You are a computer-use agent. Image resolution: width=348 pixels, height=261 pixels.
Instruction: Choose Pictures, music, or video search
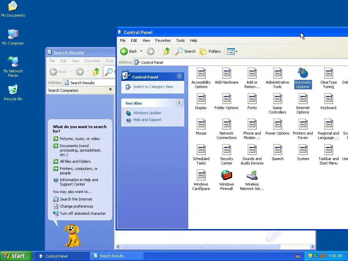click(80, 139)
